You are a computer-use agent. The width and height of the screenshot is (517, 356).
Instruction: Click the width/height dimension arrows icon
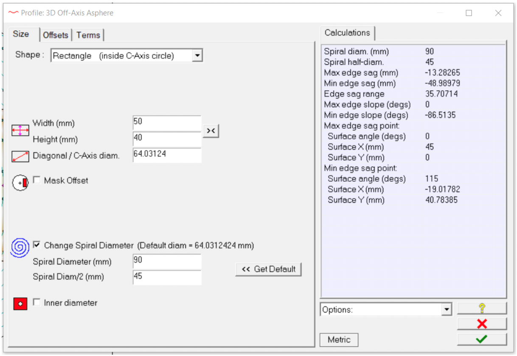(x=20, y=131)
